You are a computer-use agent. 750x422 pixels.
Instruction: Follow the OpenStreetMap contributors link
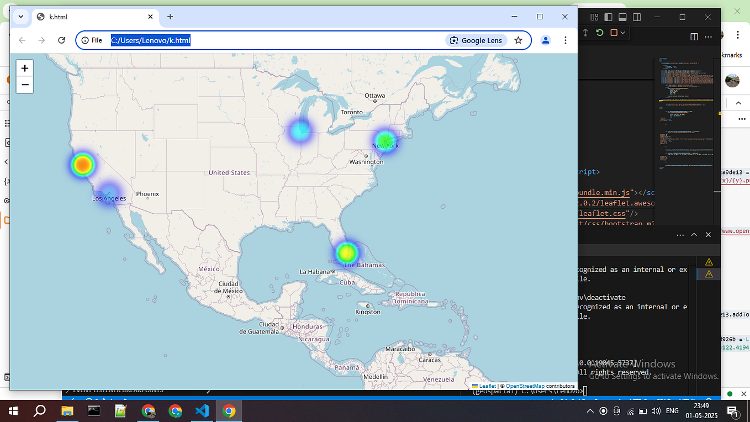pyautogui.click(x=525, y=386)
